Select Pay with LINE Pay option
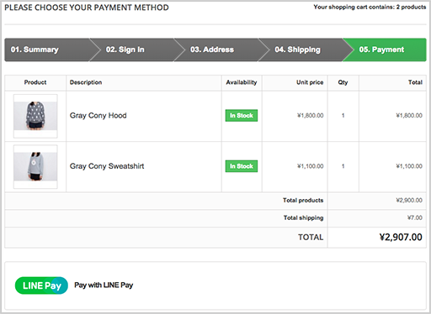This screenshot has height=314, width=431. pyautogui.click(x=104, y=285)
